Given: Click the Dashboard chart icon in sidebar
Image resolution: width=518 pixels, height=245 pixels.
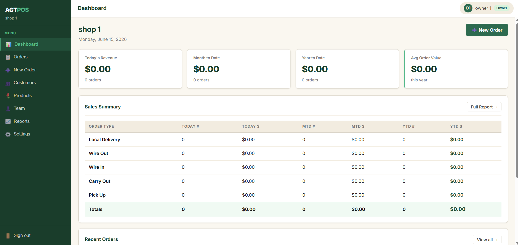Looking at the screenshot, I should pyautogui.click(x=9, y=44).
